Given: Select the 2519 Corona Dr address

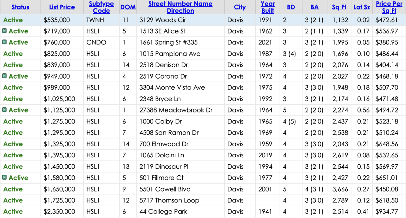Looking at the screenshot, I should coord(163,76).
